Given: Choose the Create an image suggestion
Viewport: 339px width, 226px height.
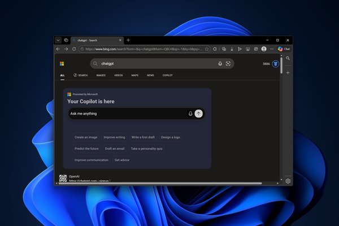Looking at the screenshot, I should [x=86, y=137].
